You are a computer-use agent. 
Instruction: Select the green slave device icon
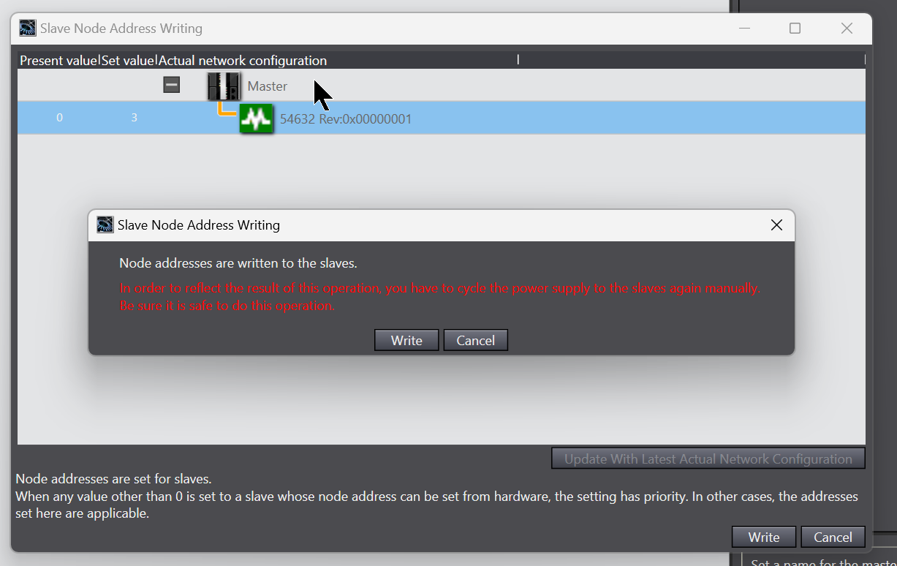pos(257,118)
